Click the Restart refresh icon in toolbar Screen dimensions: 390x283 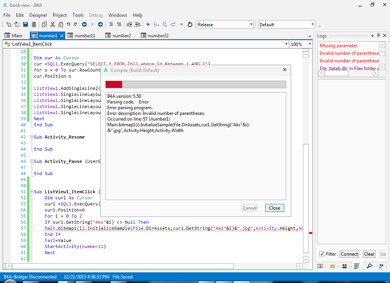pos(190,24)
